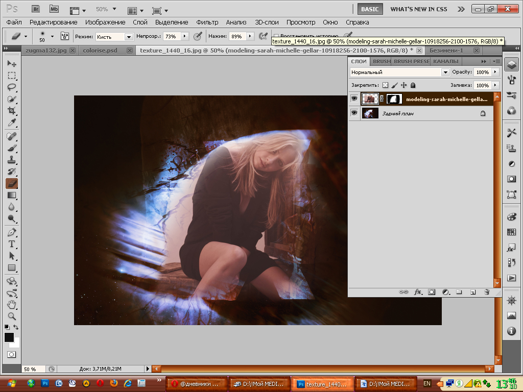Select the Spot Healing Brush tool

12,136
